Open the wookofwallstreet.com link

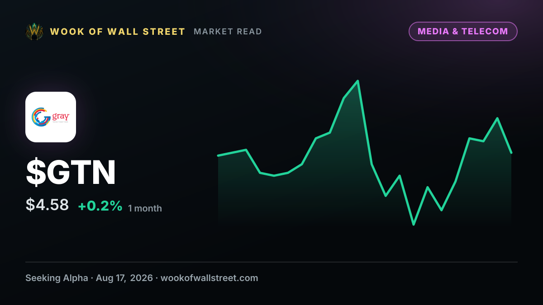pos(210,278)
